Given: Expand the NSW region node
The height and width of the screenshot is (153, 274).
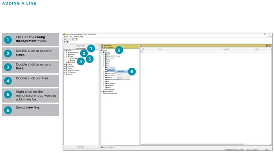Looking at the screenshot, I should pyautogui.click(x=104, y=60).
